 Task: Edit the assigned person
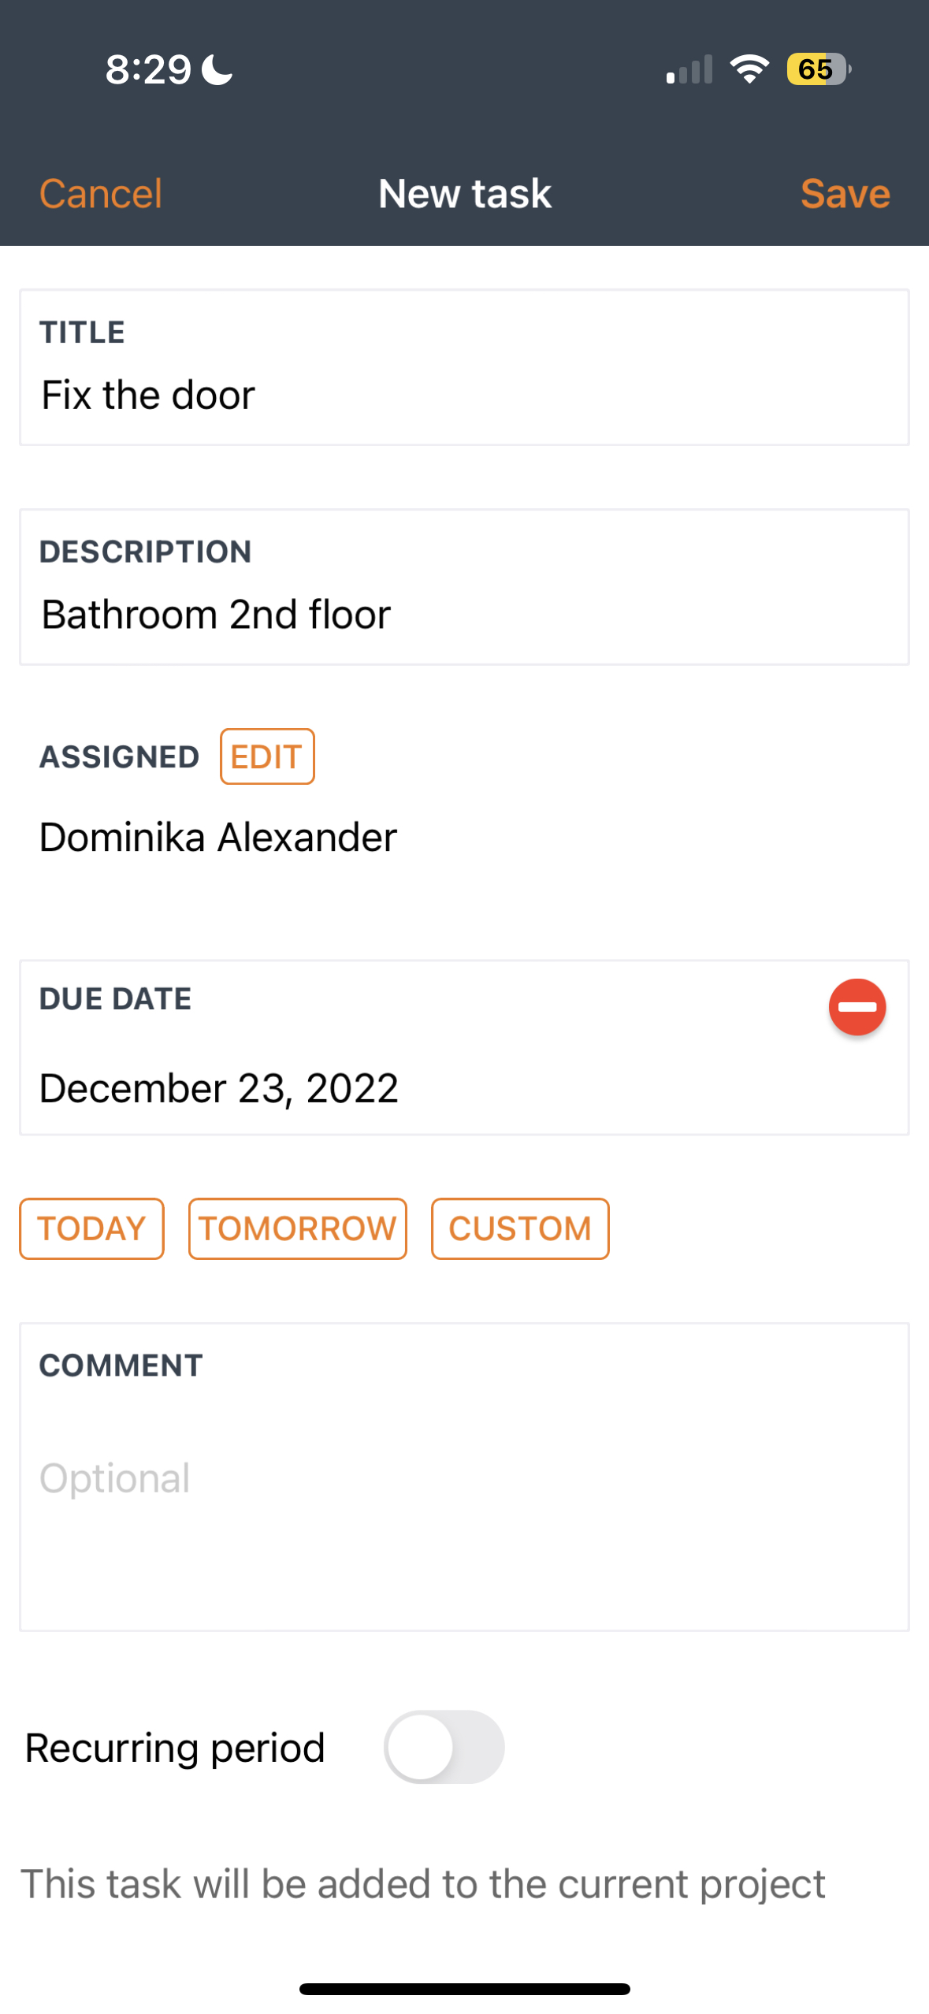(x=267, y=756)
